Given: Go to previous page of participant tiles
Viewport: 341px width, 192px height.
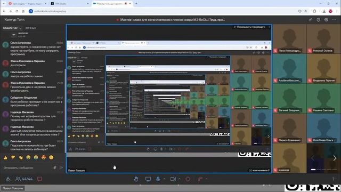Looking at the screenshot, I should [x=313, y=158].
